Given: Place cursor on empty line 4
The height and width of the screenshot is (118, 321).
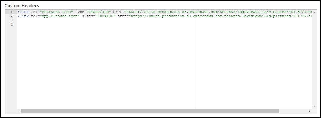Looking at the screenshot, I should coord(164,25).
